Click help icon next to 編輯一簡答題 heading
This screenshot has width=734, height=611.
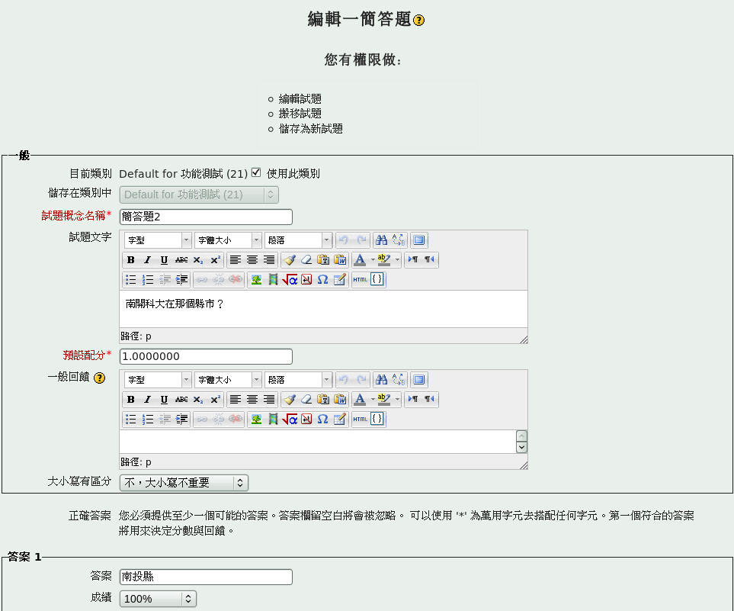tap(418, 21)
